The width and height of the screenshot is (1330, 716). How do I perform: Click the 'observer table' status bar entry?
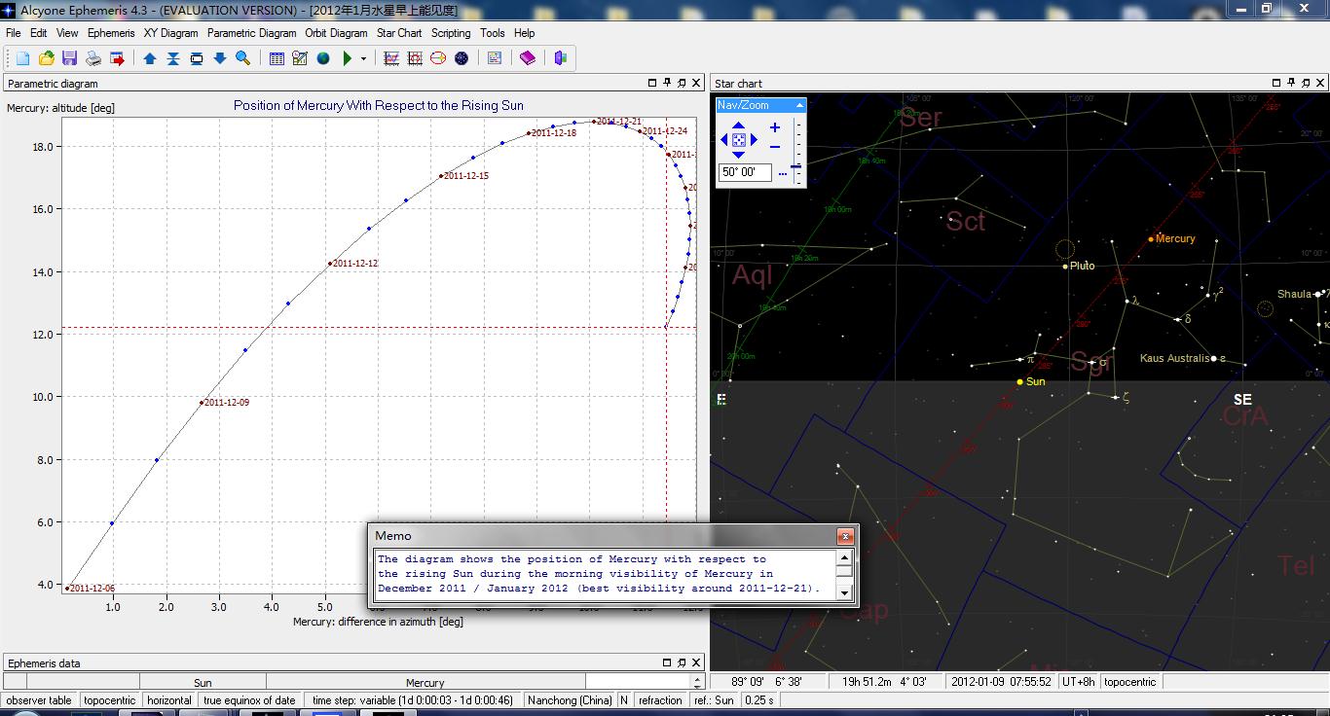[x=39, y=700]
